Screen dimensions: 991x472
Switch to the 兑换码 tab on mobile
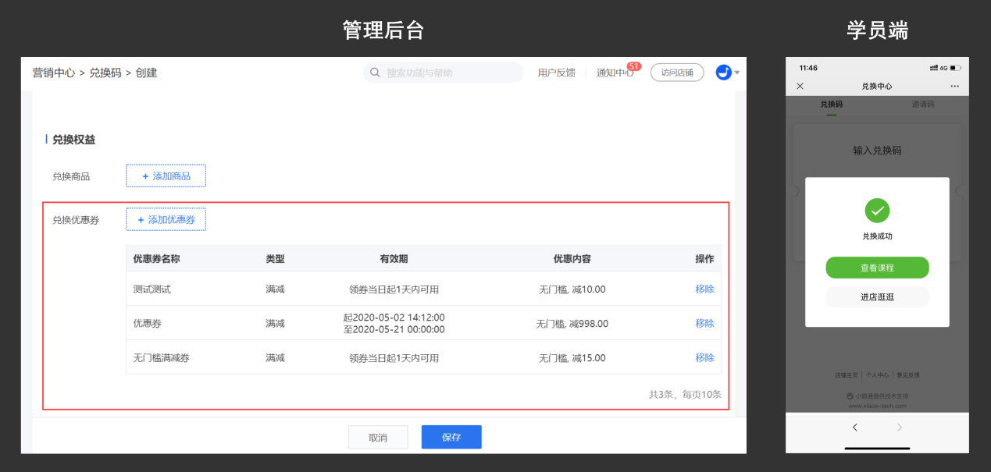point(831,104)
